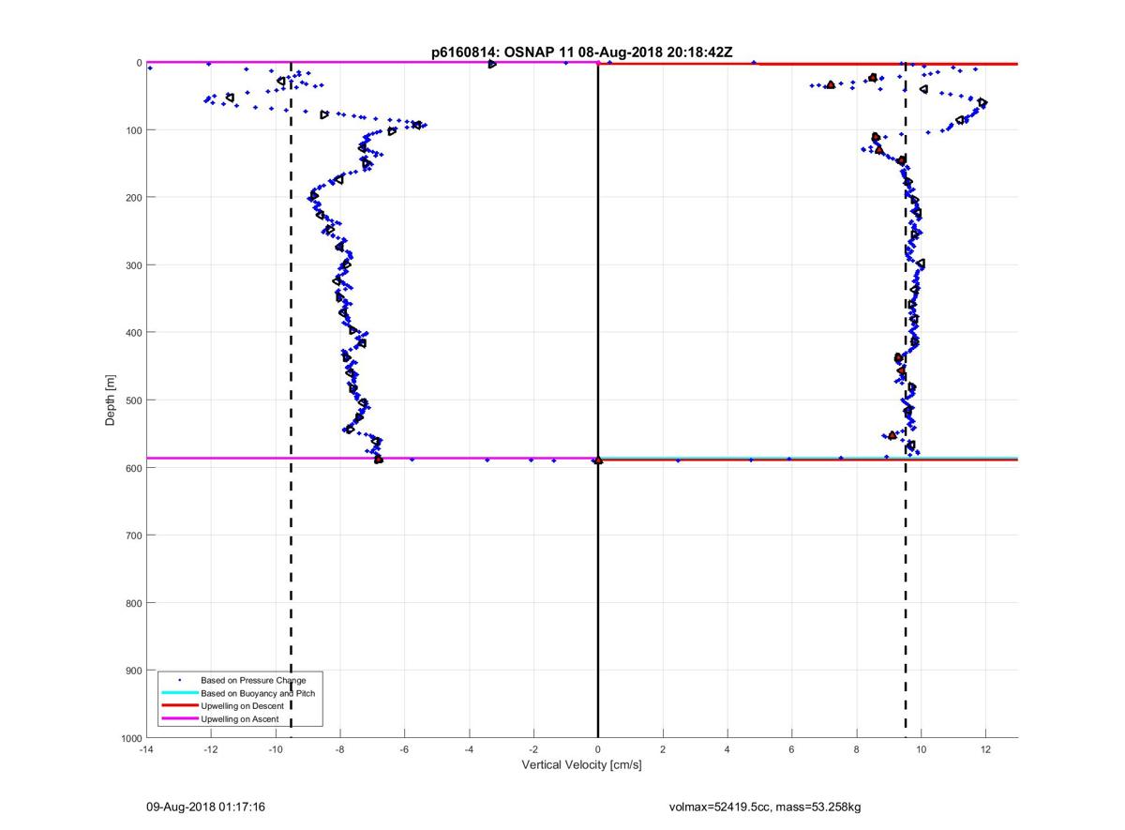
Task: Click velocity axis tick label '2'
Action: 663,749
